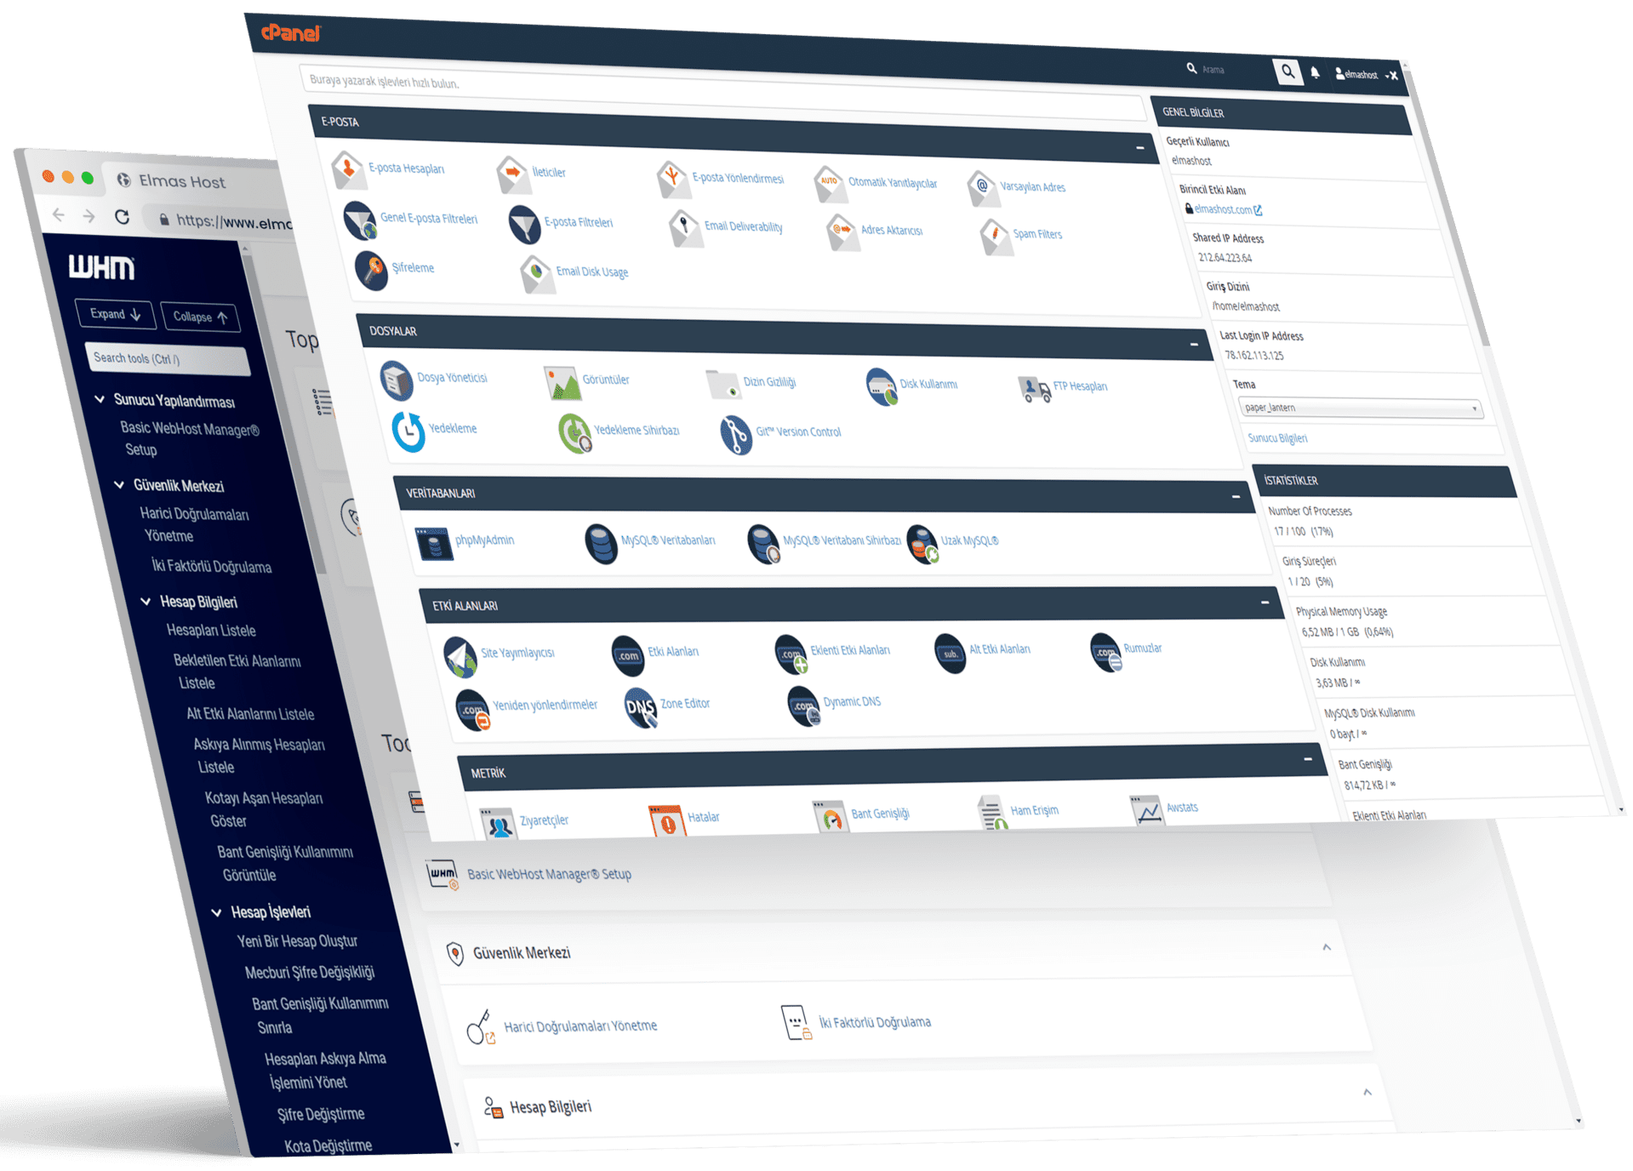Click browser back arrow

pyautogui.click(x=58, y=214)
